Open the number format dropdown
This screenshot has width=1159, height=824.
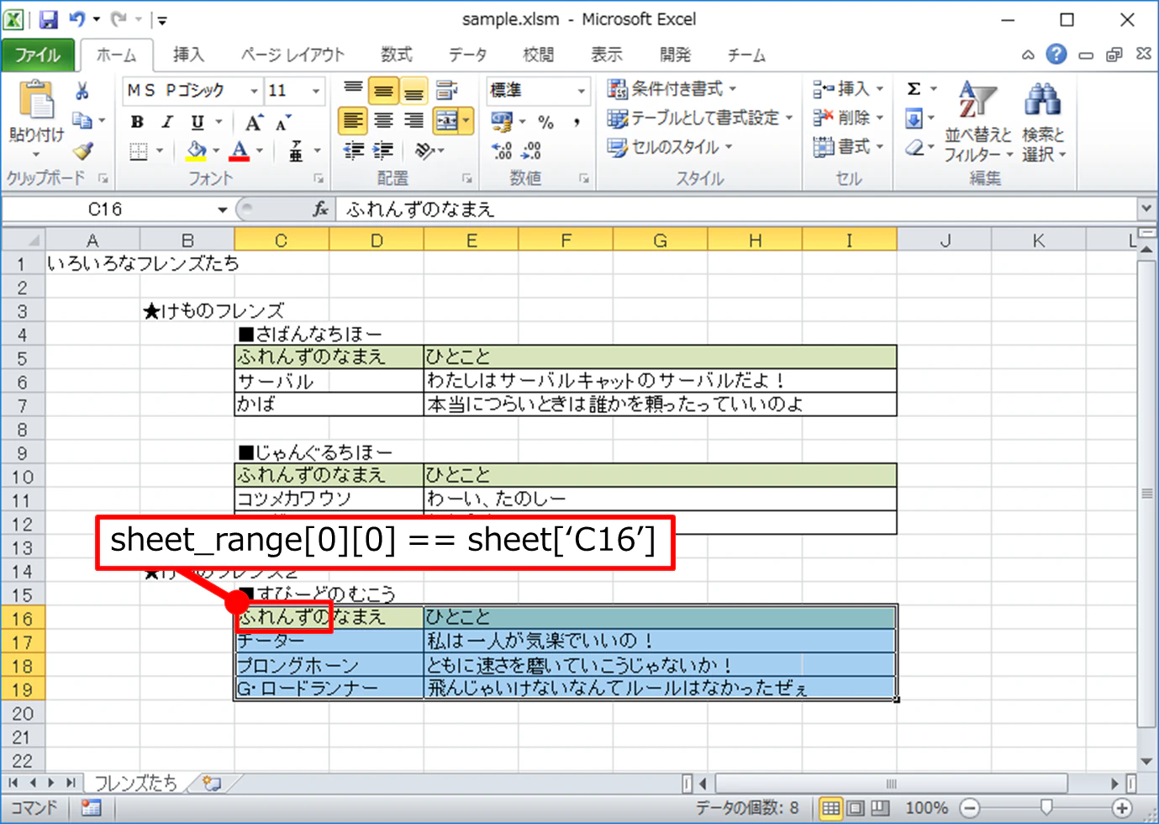(x=581, y=91)
